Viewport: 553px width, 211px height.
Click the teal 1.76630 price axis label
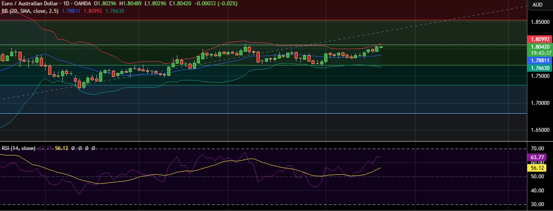tap(540, 68)
